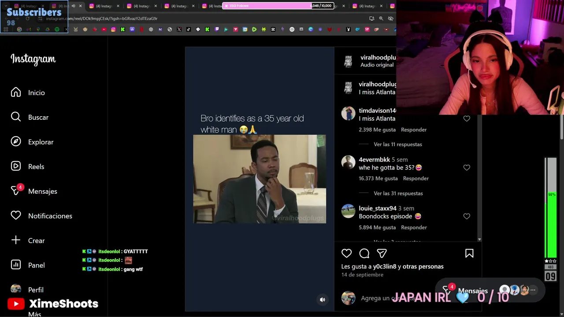The image size is (564, 317).
Task: Open viralhoodplugs profile from post header
Action: point(378,57)
